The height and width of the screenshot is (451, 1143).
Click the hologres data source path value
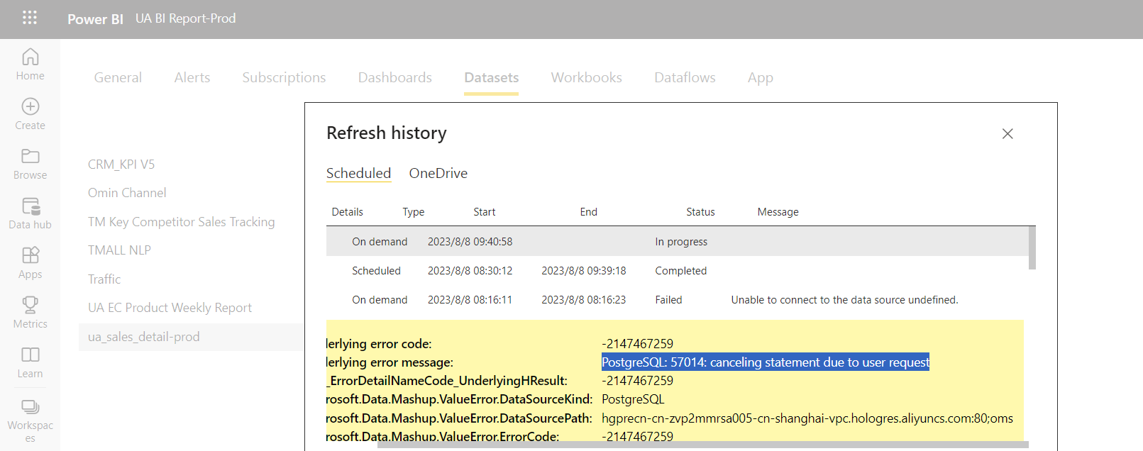[x=807, y=418]
